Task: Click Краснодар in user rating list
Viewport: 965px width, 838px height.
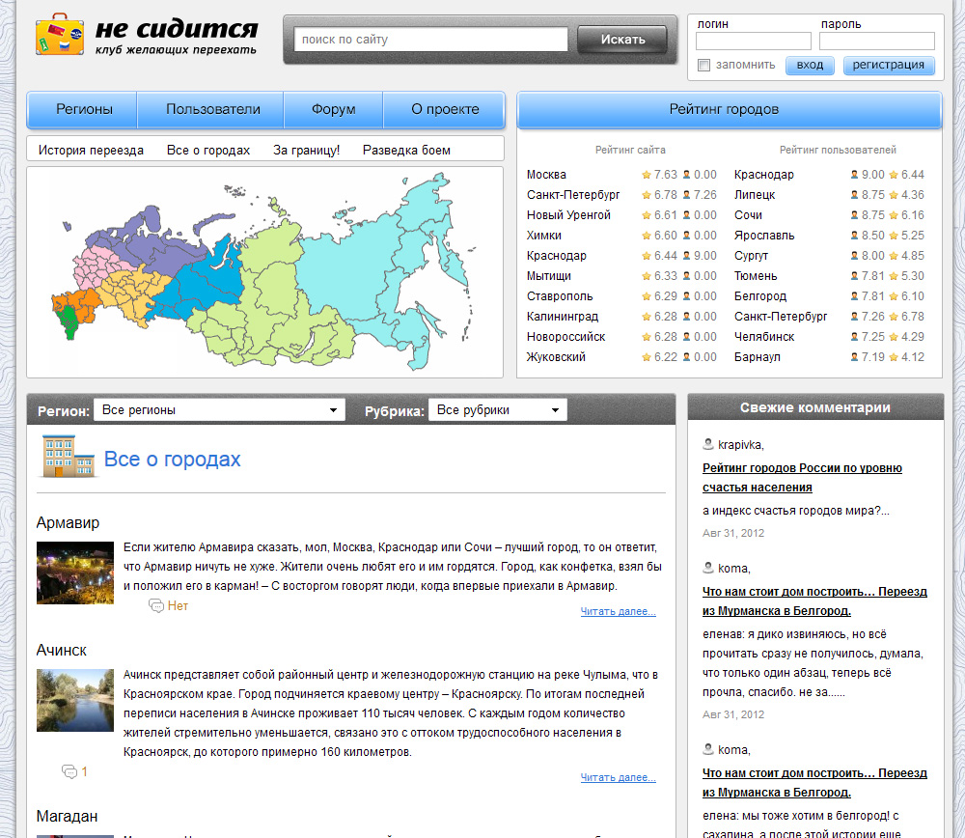Action: 763,175
